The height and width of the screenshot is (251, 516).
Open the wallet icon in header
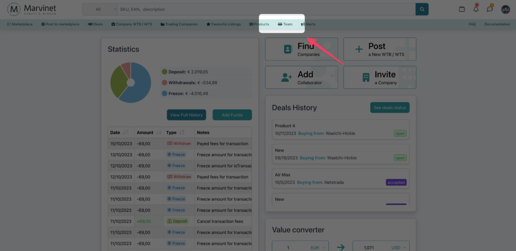pos(462,9)
